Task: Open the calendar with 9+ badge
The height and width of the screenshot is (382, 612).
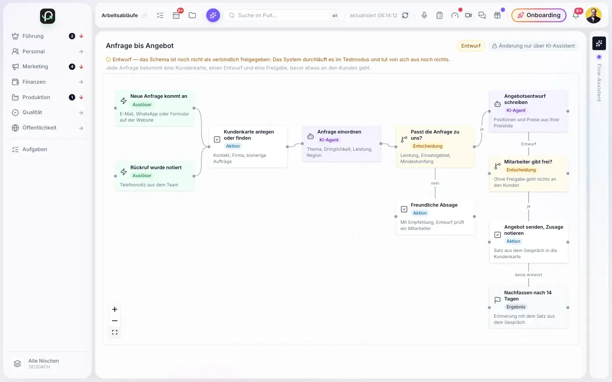Action: 176,15
